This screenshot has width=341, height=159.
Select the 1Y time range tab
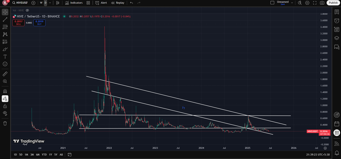coord(50,155)
